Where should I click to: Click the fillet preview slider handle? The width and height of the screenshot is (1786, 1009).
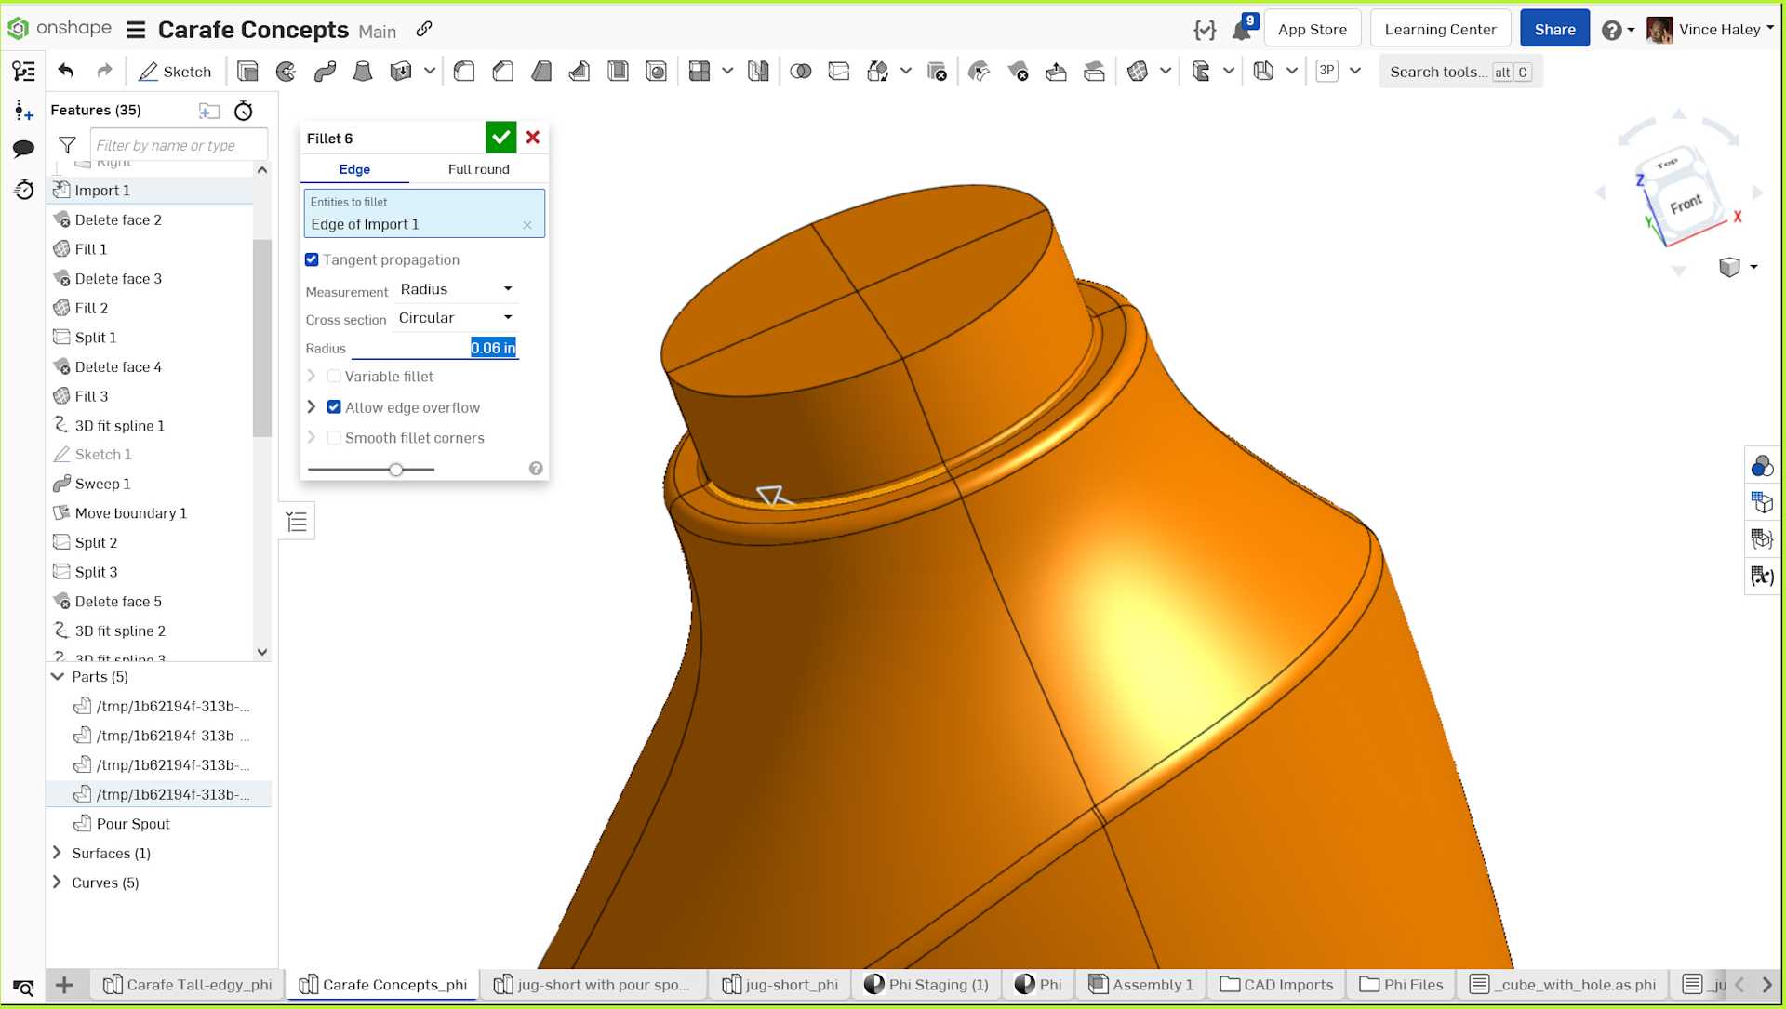(x=396, y=470)
